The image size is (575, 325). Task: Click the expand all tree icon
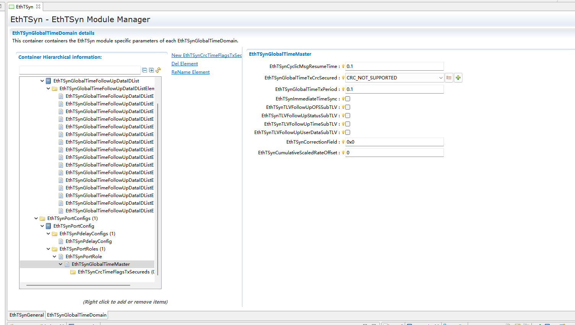pyautogui.click(x=152, y=70)
